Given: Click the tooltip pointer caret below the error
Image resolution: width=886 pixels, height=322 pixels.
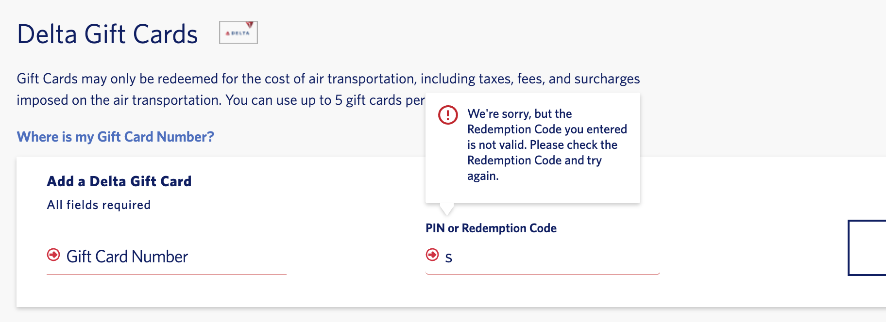Looking at the screenshot, I should [x=447, y=209].
